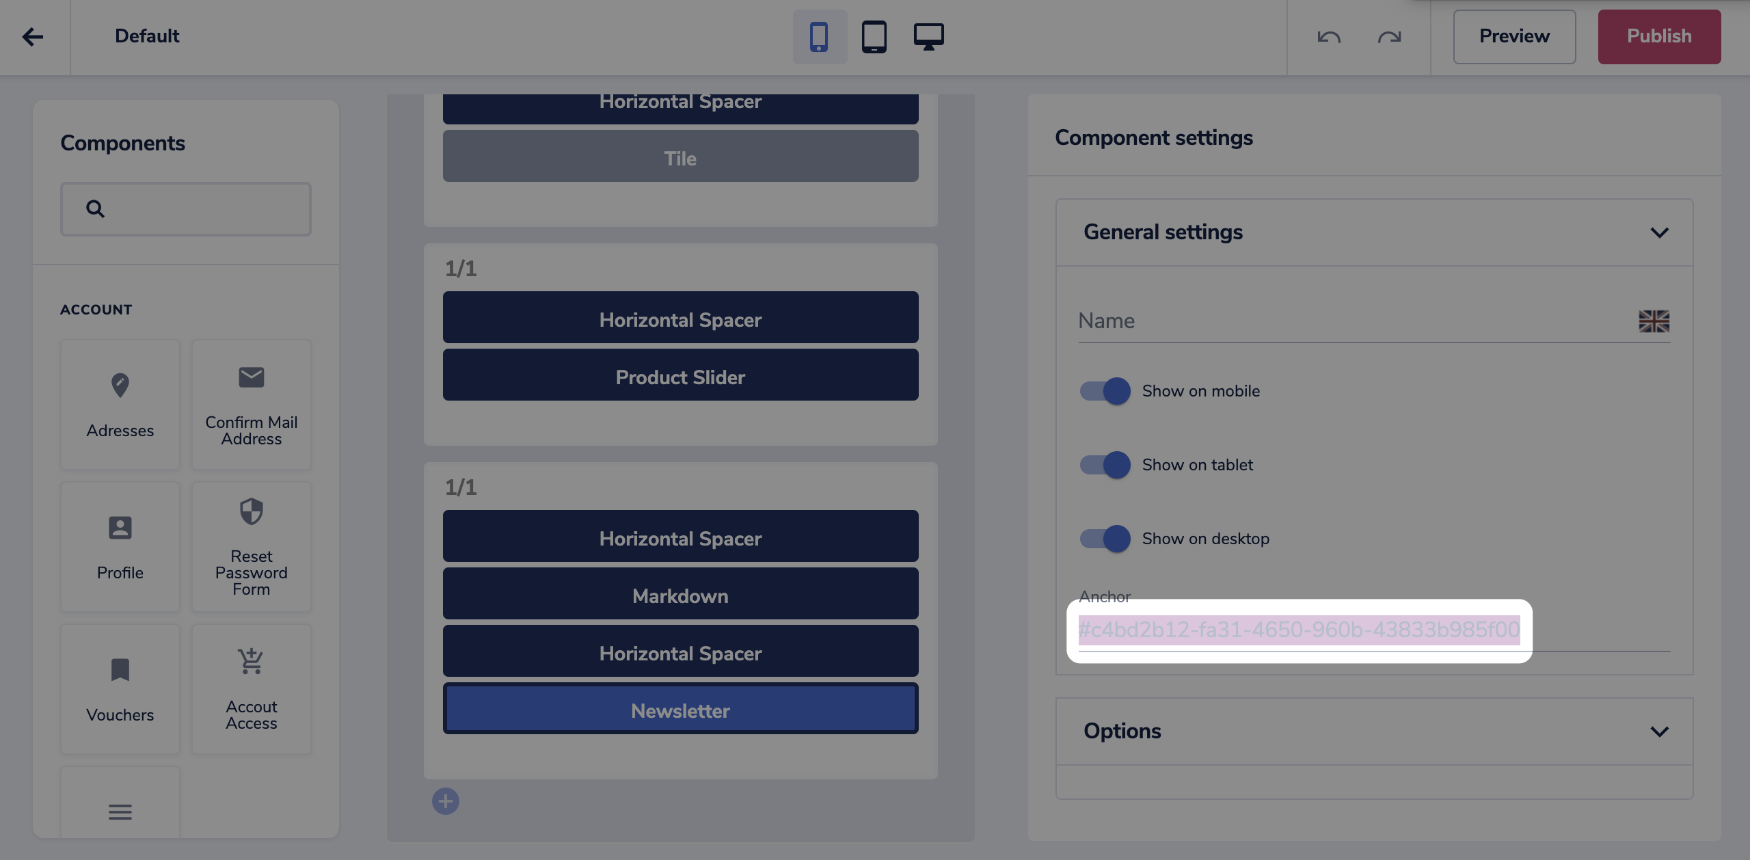The height and width of the screenshot is (860, 1750).
Task: Expand the Options section
Action: 1659,731
